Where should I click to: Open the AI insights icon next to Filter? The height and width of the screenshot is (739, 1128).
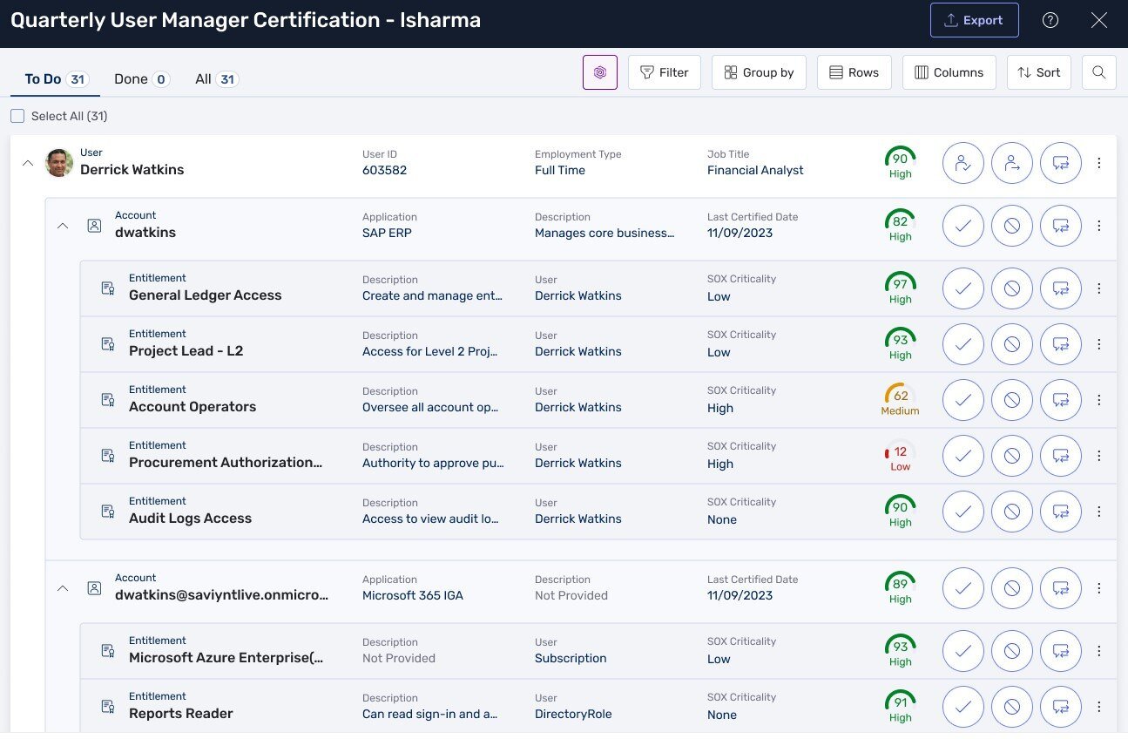(x=600, y=72)
